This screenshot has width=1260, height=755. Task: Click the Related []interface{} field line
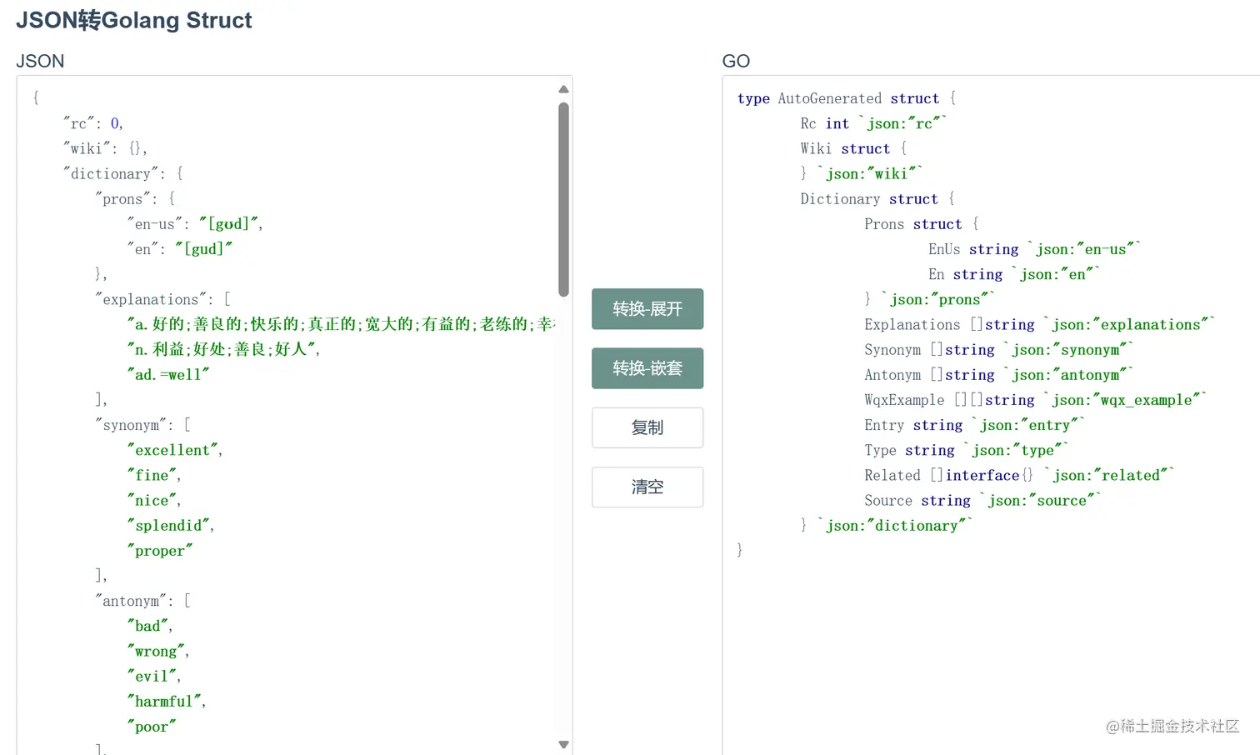(x=1019, y=475)
